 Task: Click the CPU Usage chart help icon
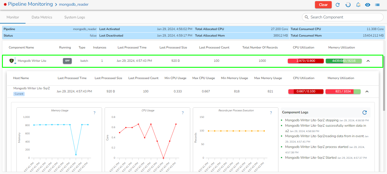183,113
